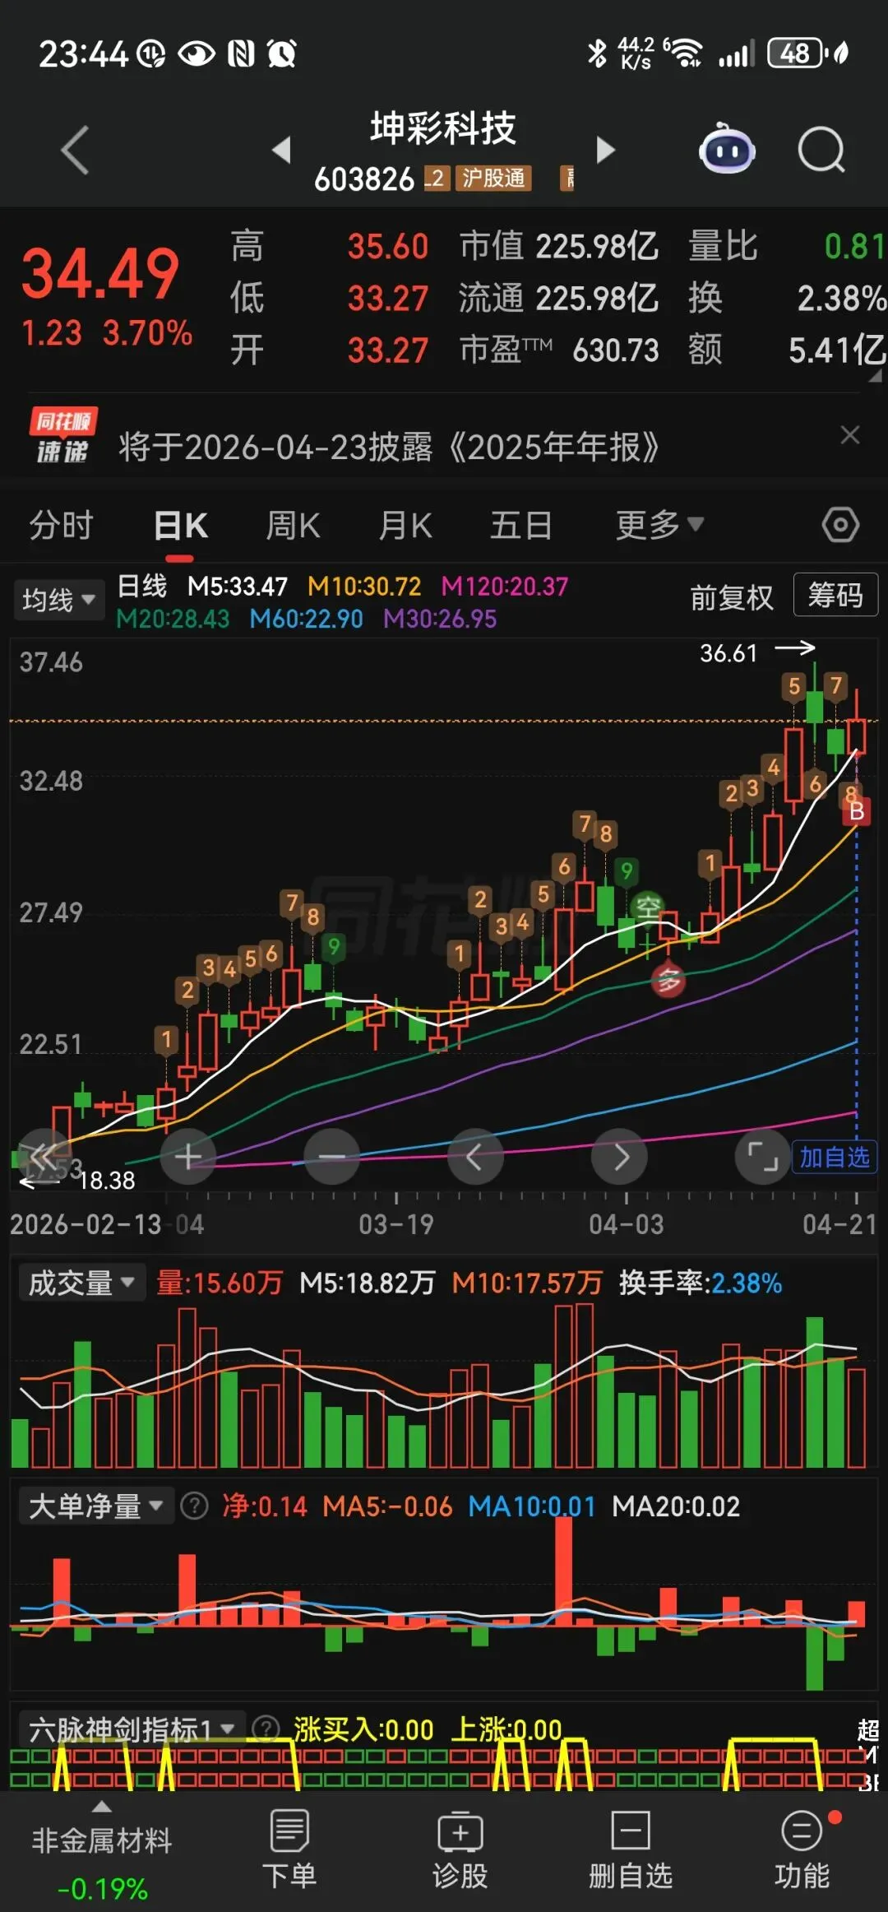Tap battery 48 indicator in status bar

tap(795, 53)
